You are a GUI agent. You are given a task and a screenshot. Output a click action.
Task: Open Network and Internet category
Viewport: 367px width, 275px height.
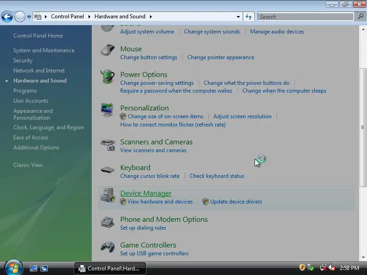click(x=39, y=71)
